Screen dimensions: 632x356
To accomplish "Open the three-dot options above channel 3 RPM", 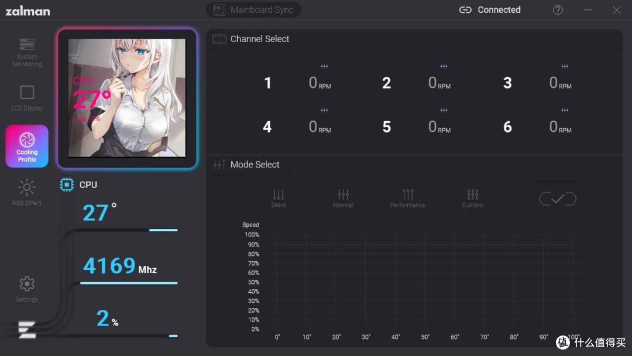I will (x=565, y=66).
